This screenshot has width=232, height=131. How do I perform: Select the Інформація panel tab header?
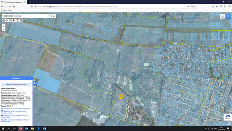pos(16,79)
